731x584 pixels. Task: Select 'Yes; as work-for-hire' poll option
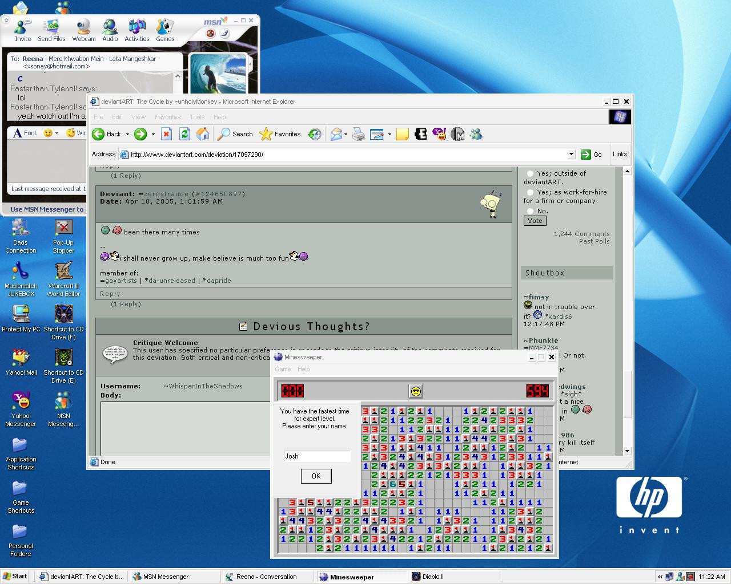[x=530, y=192]
